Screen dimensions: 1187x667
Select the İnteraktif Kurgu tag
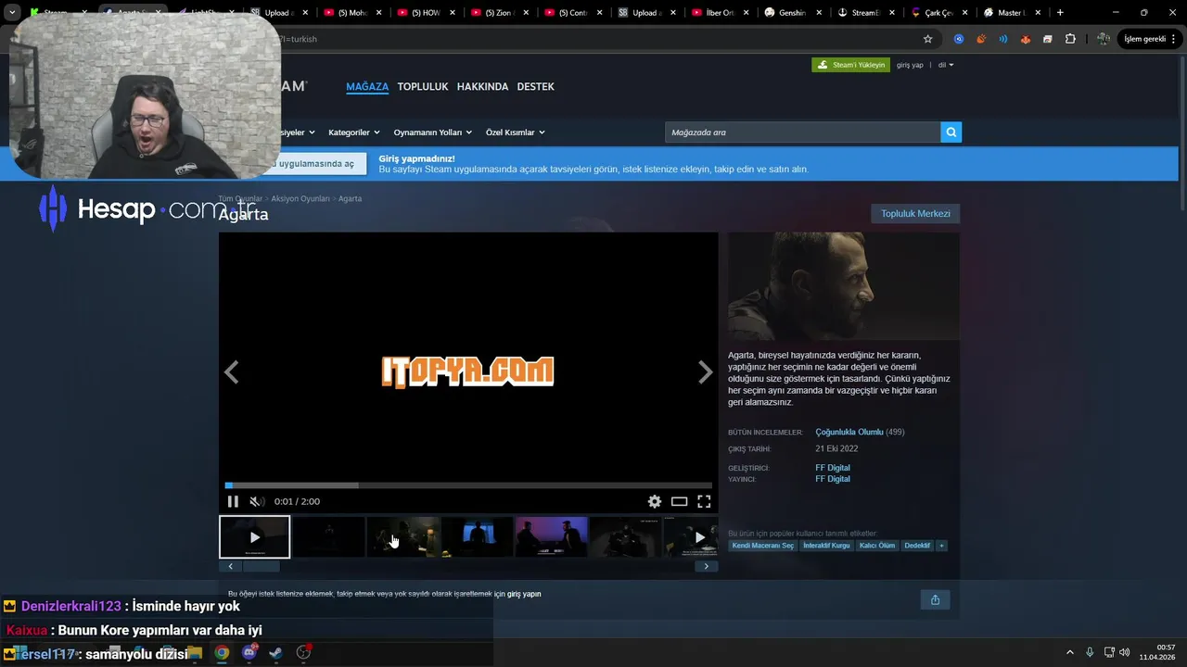tap(826, 546)
